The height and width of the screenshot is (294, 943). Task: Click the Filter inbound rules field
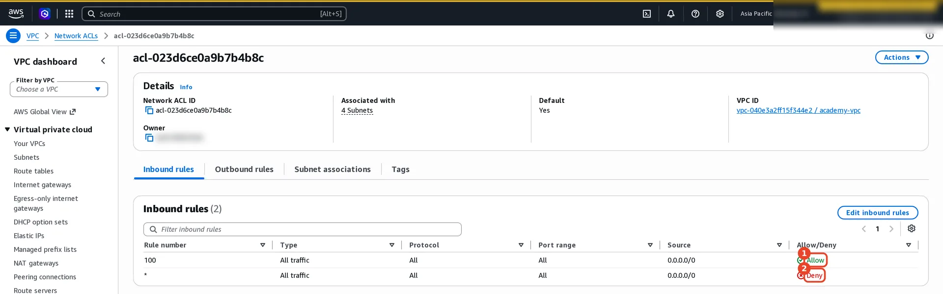click(303, 229)
